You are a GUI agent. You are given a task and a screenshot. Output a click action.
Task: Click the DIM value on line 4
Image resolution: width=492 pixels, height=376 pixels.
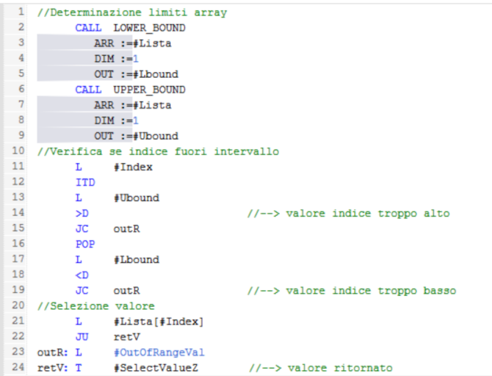135,59
